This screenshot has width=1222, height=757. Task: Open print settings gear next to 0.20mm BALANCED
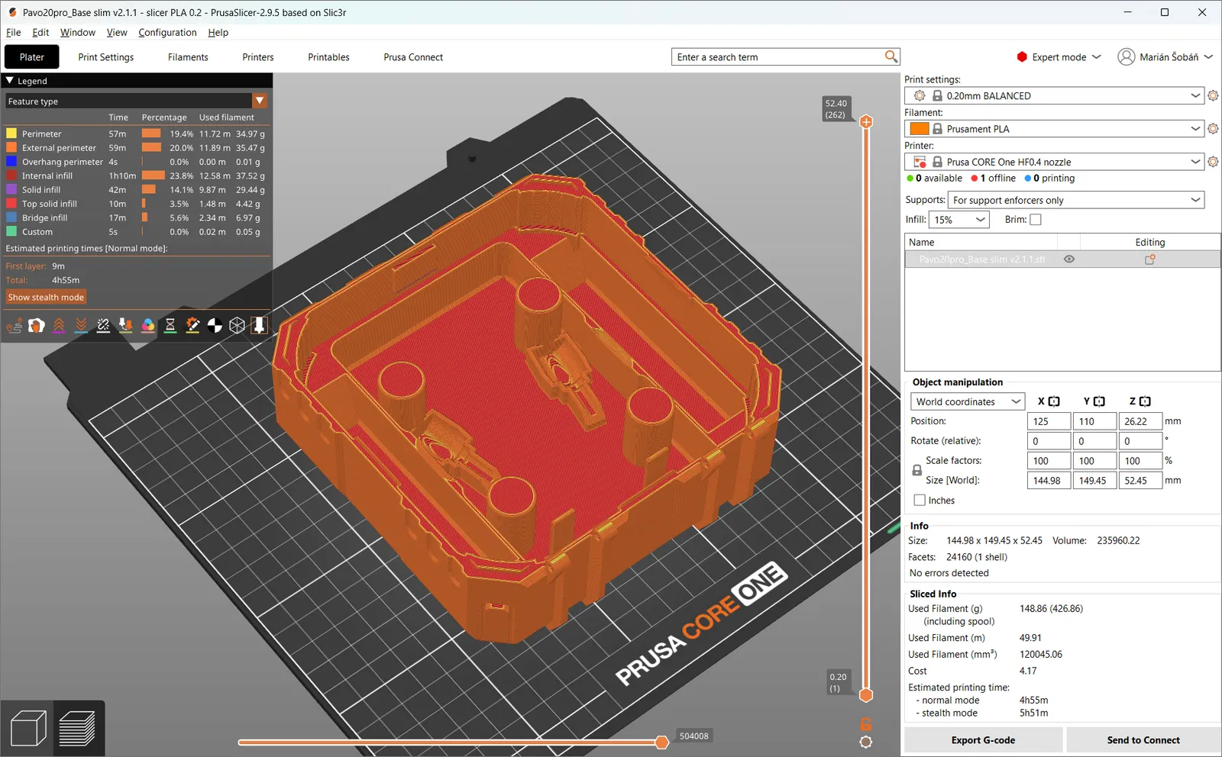[1213, 95]
